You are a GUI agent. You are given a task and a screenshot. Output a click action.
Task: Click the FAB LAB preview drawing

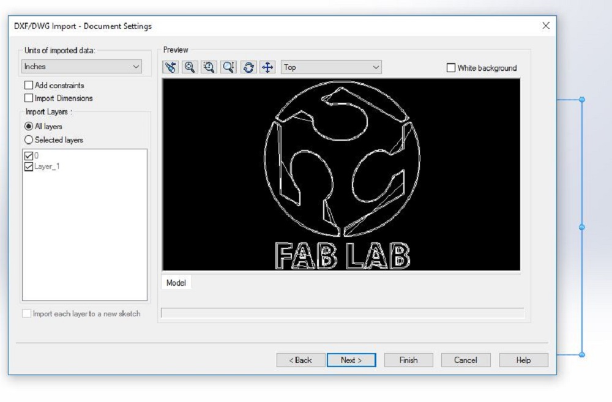(341, 174)
